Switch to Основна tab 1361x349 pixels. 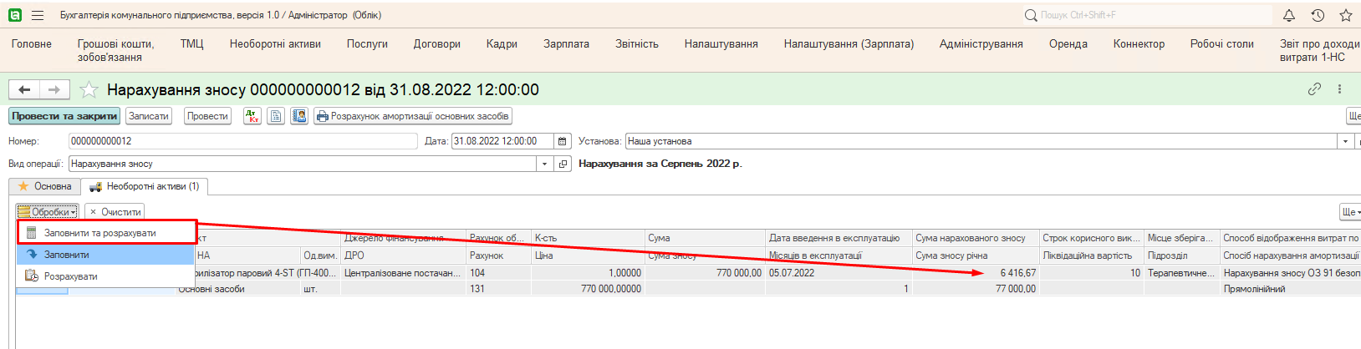(x=45, y=186)
